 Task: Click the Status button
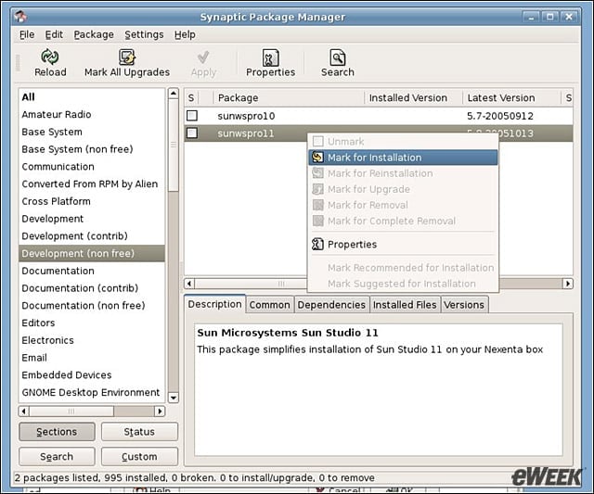point(139,432)
